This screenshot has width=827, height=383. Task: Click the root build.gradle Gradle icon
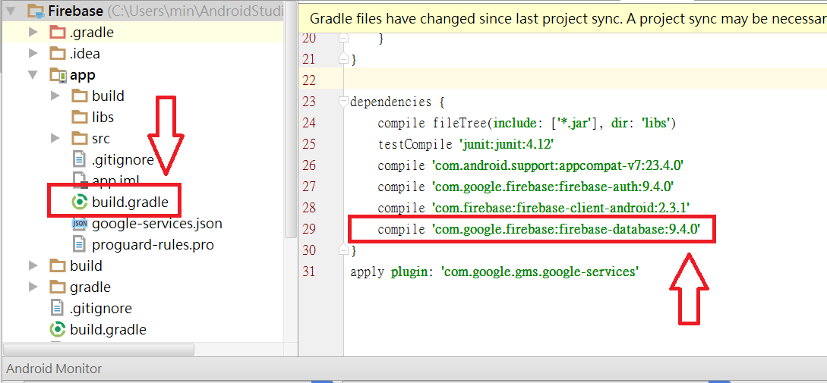coord(57,330)
